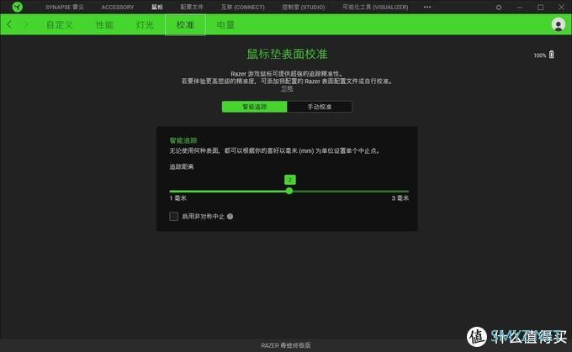The image size is (572, 352).
Task: Maximize the Synapse window
Action: [x=541, y=8]
